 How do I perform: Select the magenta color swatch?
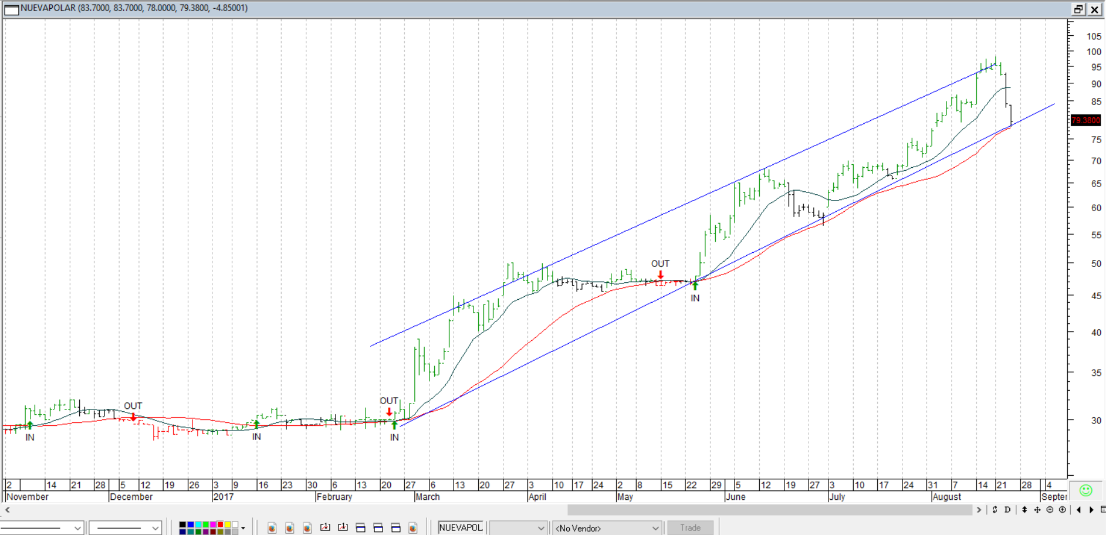coord(213,524)
